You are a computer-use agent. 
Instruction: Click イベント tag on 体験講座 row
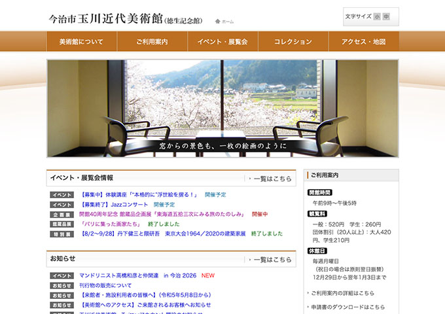[x=62, y=195]
